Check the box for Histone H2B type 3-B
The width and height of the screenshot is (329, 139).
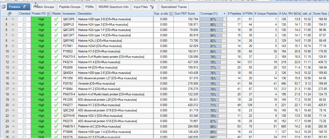(x=25, y=19)
